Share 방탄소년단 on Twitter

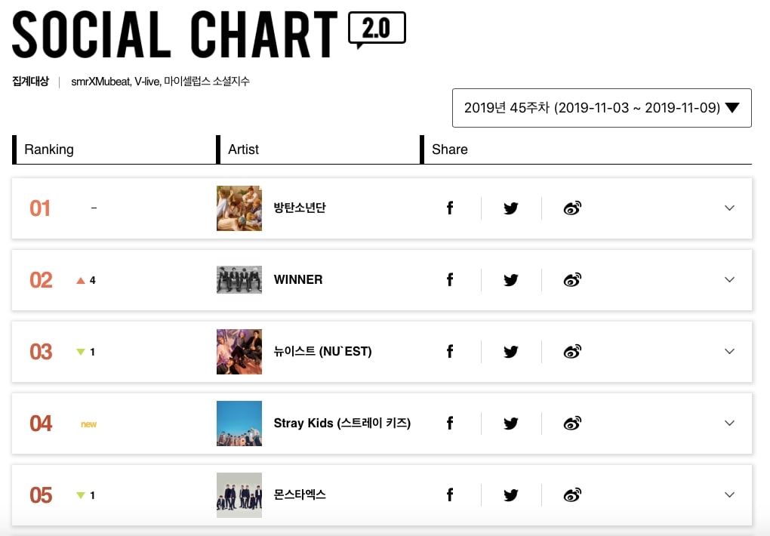pyautogui.click(x=511, y=208)
